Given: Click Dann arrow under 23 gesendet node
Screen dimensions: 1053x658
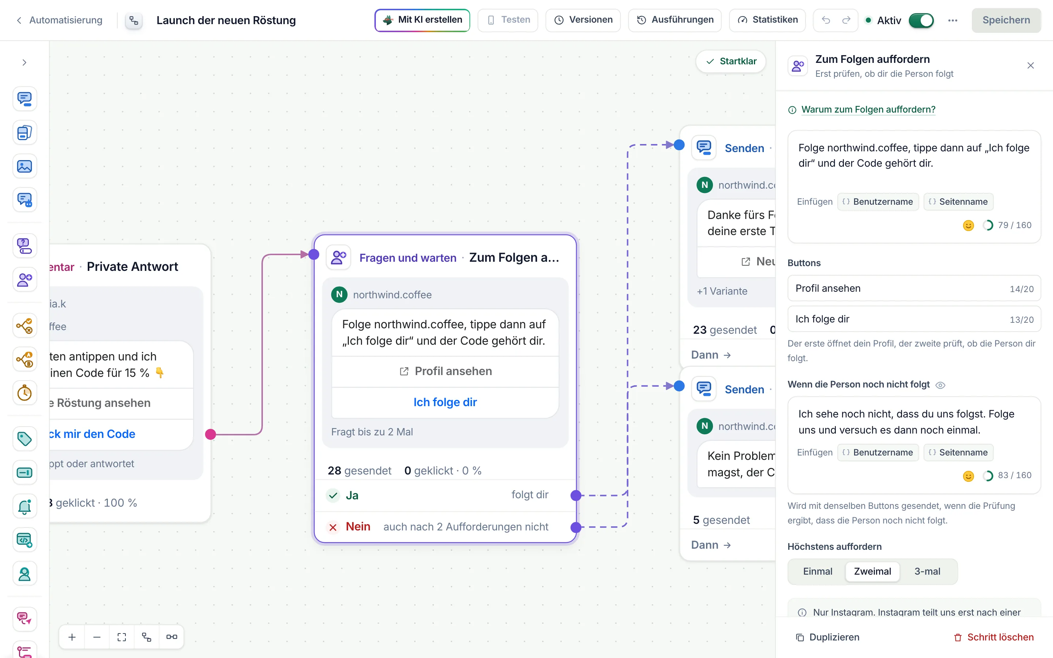Looking at the screenshot, I should click(x=711, y=355).
